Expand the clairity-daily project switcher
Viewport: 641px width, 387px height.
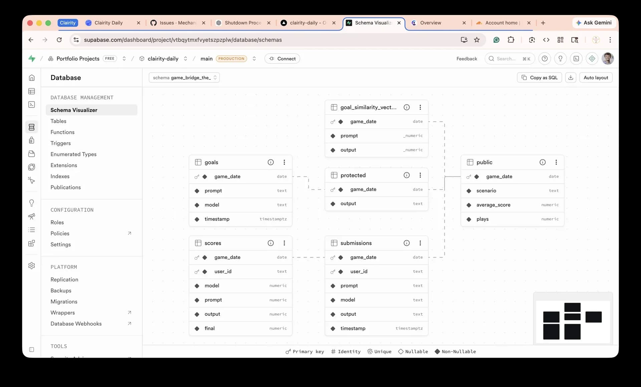click(185, 58)
